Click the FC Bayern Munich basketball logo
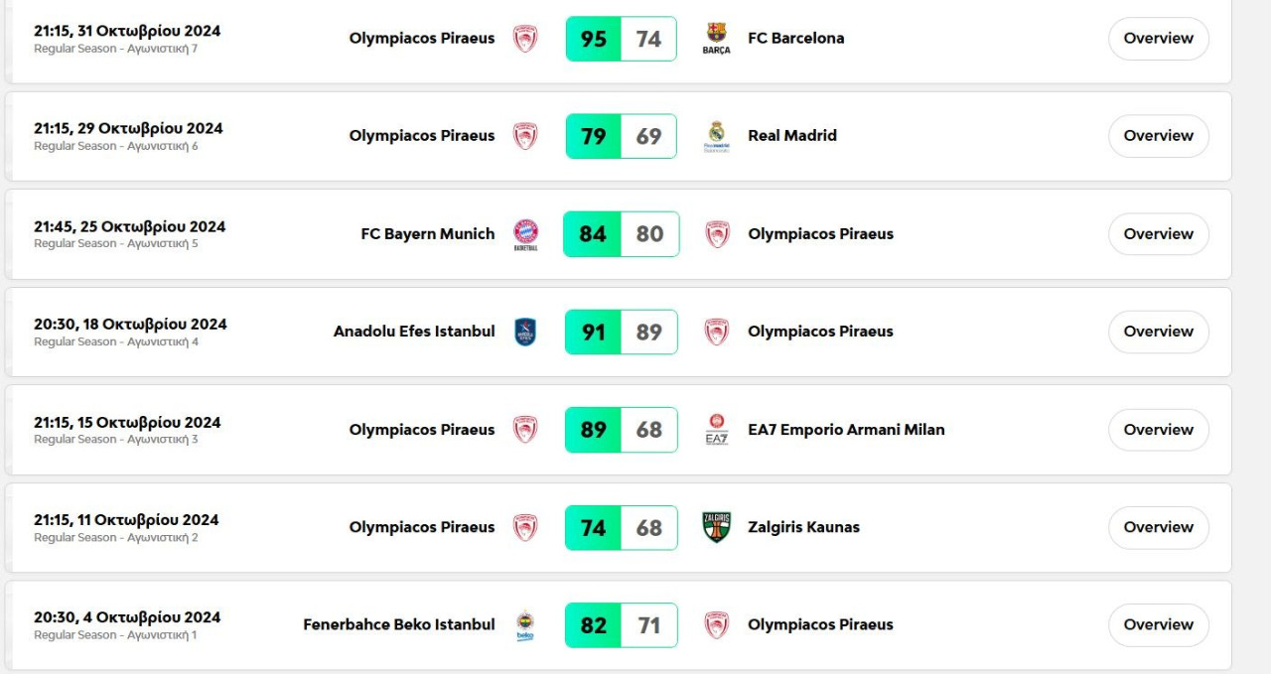Image resolution: width=1271 pixels, height=674 pixels. (x=525, y=234)
